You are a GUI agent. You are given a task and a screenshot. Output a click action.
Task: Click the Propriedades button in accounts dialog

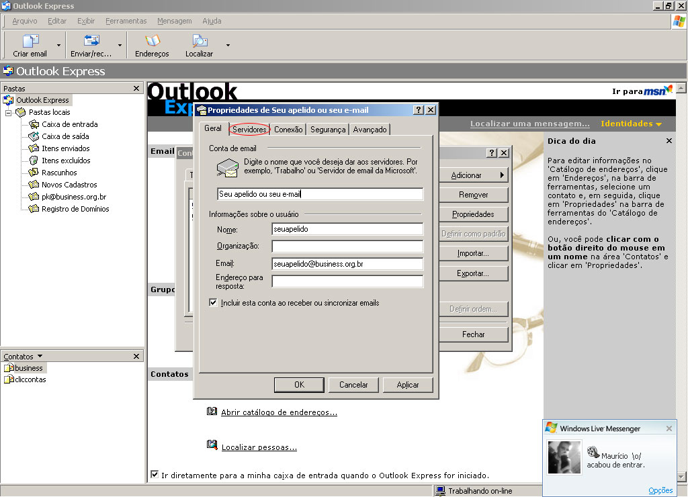(x=474, y=214)
